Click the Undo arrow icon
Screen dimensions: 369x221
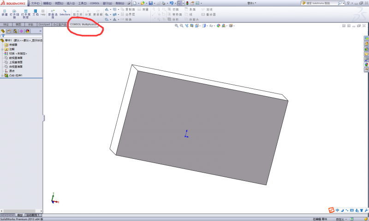click(171, 3)
